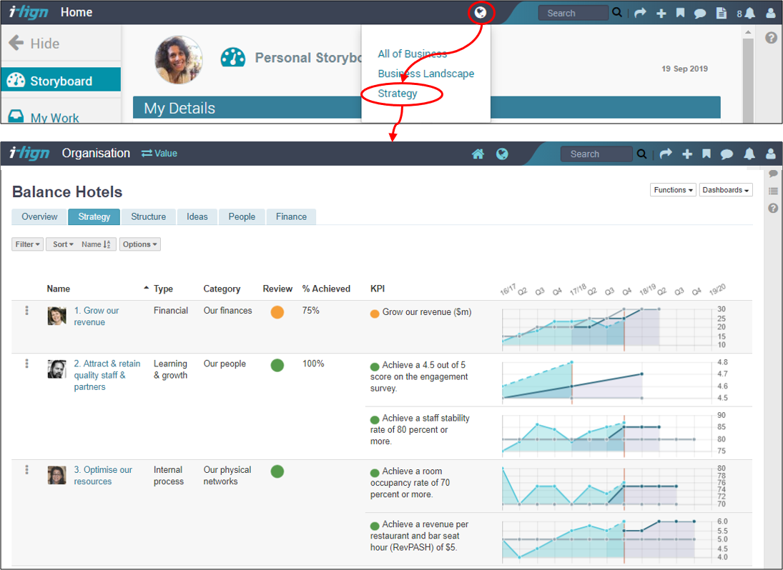Screen dimensions: 783x570
Task: Switch to the Strategy tab
Action: tap(94, 216)
